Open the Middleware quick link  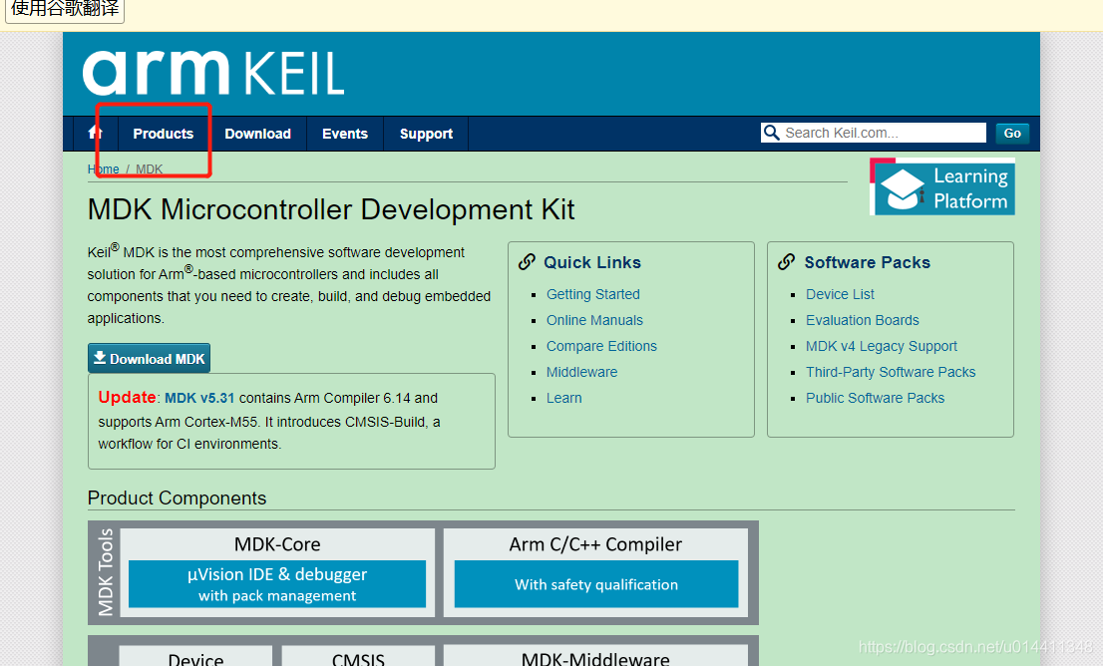(581, 372)
